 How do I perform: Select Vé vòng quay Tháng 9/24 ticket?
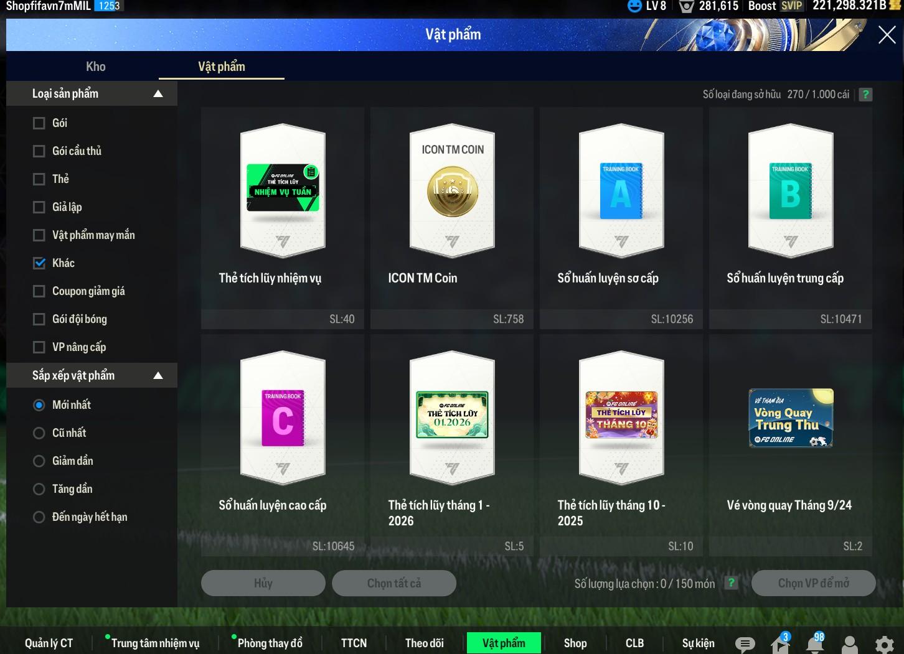[790, 445]
